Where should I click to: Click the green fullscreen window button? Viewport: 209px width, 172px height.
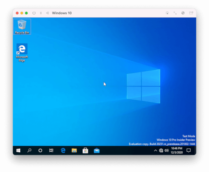[x=26, y=13]
